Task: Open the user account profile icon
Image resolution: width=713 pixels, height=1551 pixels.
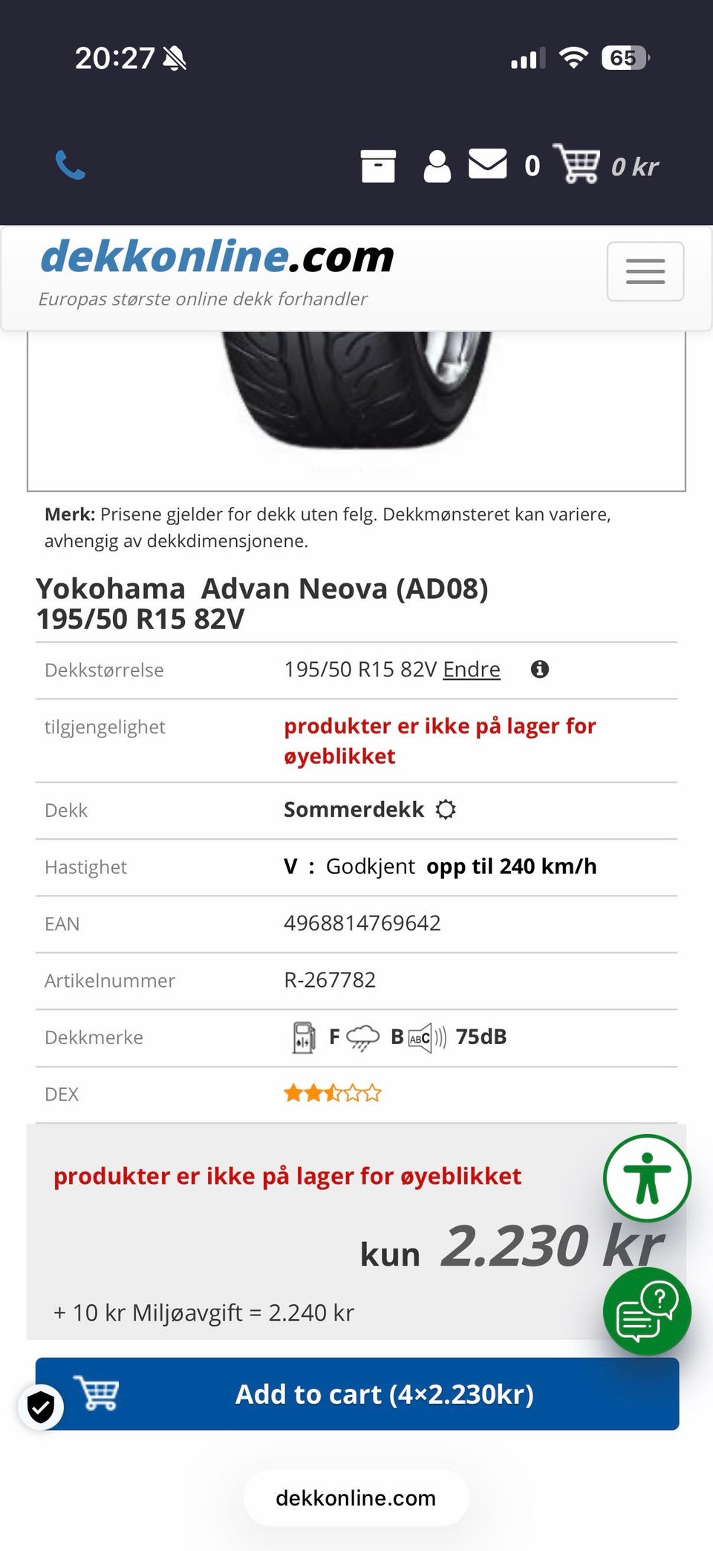Action: click(x=437, y=166)
